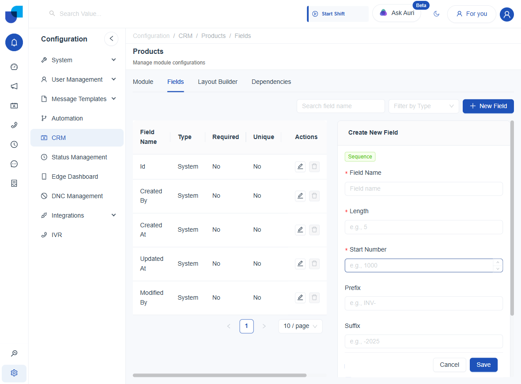
Task: Click the Start Shift button
Action: tap(338, 14)
